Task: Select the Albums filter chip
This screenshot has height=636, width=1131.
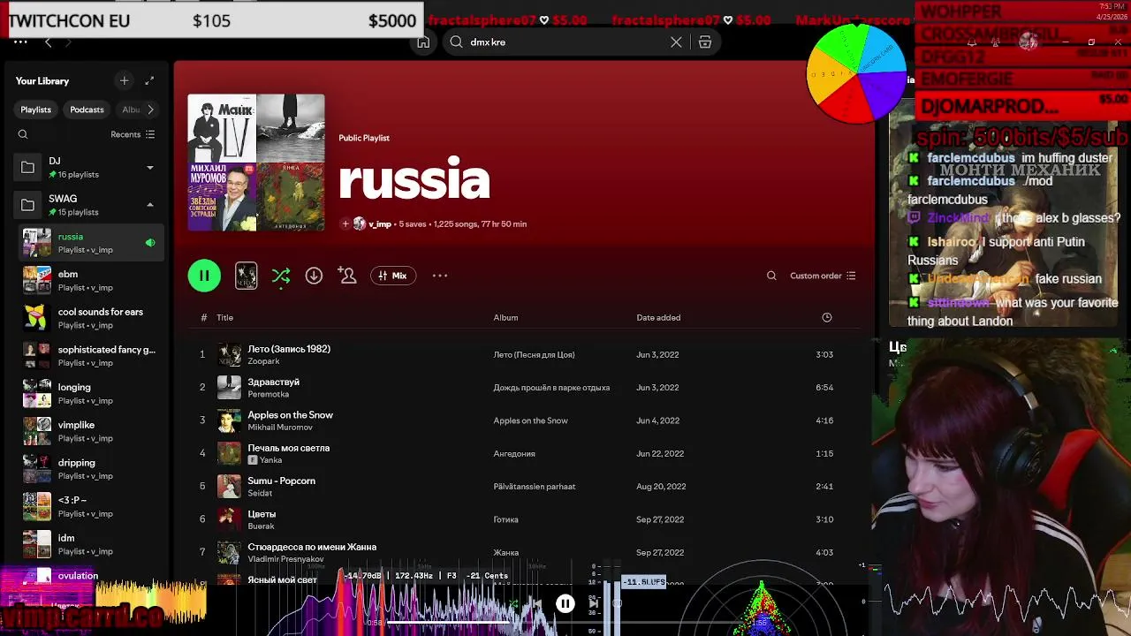Action: tap(131, 110)
